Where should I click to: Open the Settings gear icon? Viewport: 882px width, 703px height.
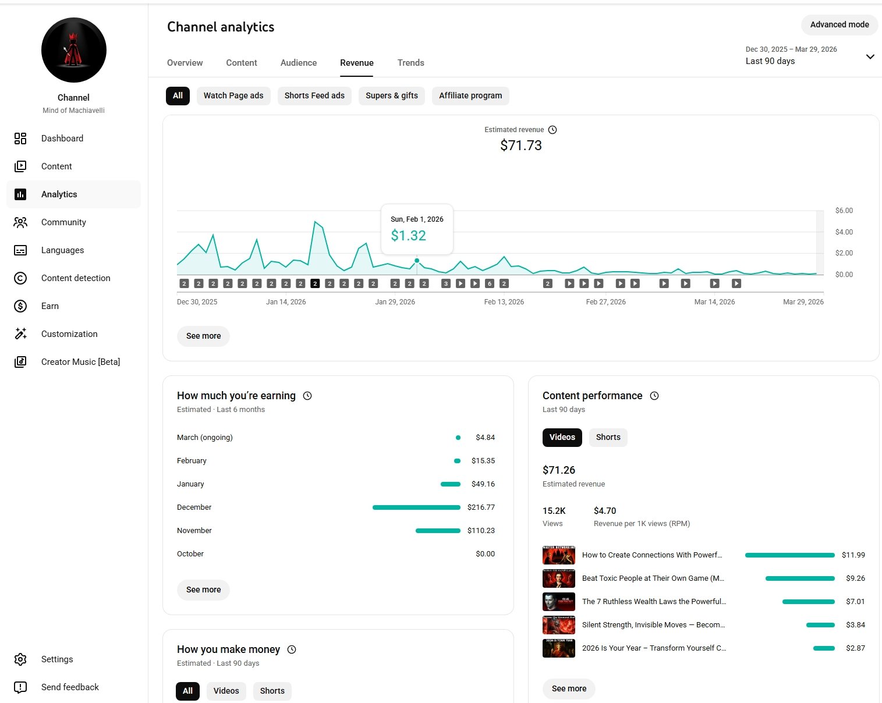point(20,659)
